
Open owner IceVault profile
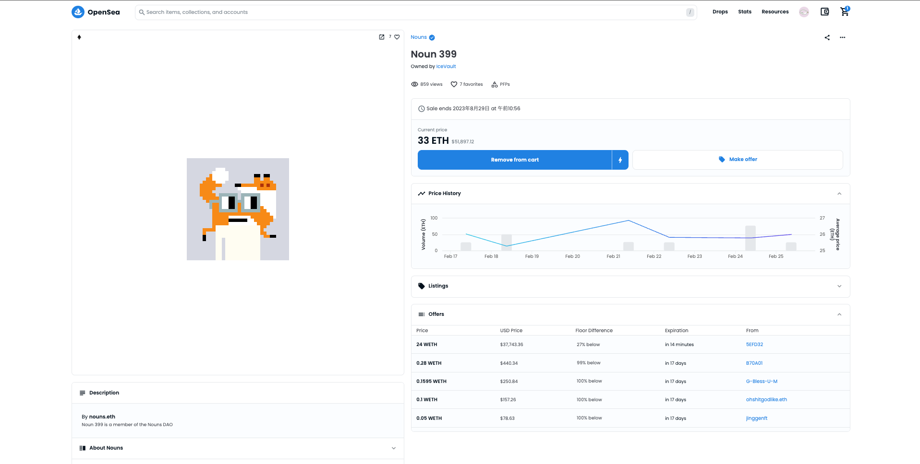446,67
